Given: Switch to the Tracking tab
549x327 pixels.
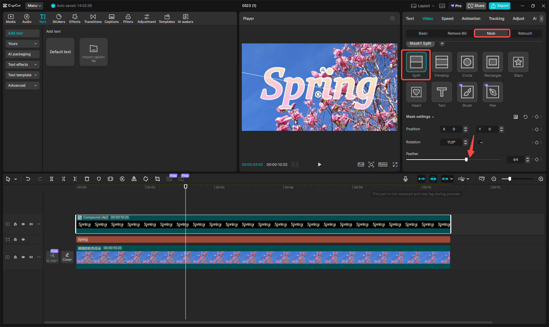Looking at the screenshot, I should [x=496, y=19].
